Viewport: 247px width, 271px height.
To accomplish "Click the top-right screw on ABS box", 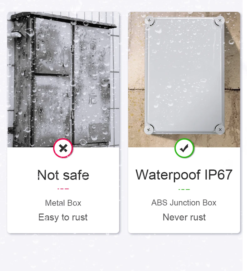I will tap(220, 20).
